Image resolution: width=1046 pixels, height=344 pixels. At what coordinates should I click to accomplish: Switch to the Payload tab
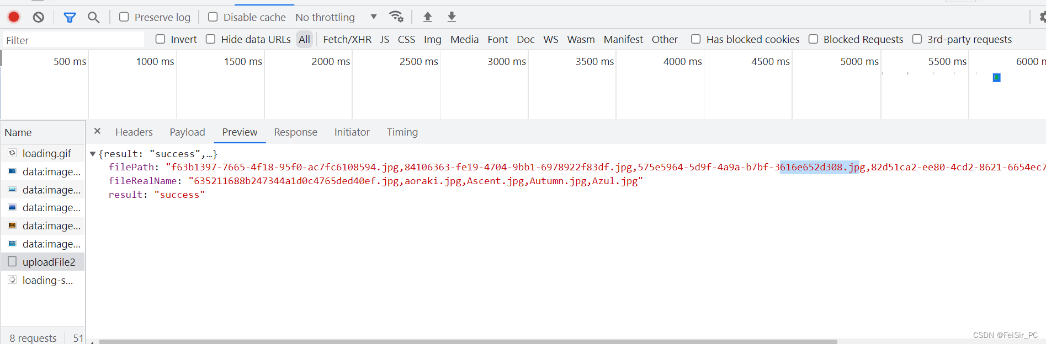[187, 132]
